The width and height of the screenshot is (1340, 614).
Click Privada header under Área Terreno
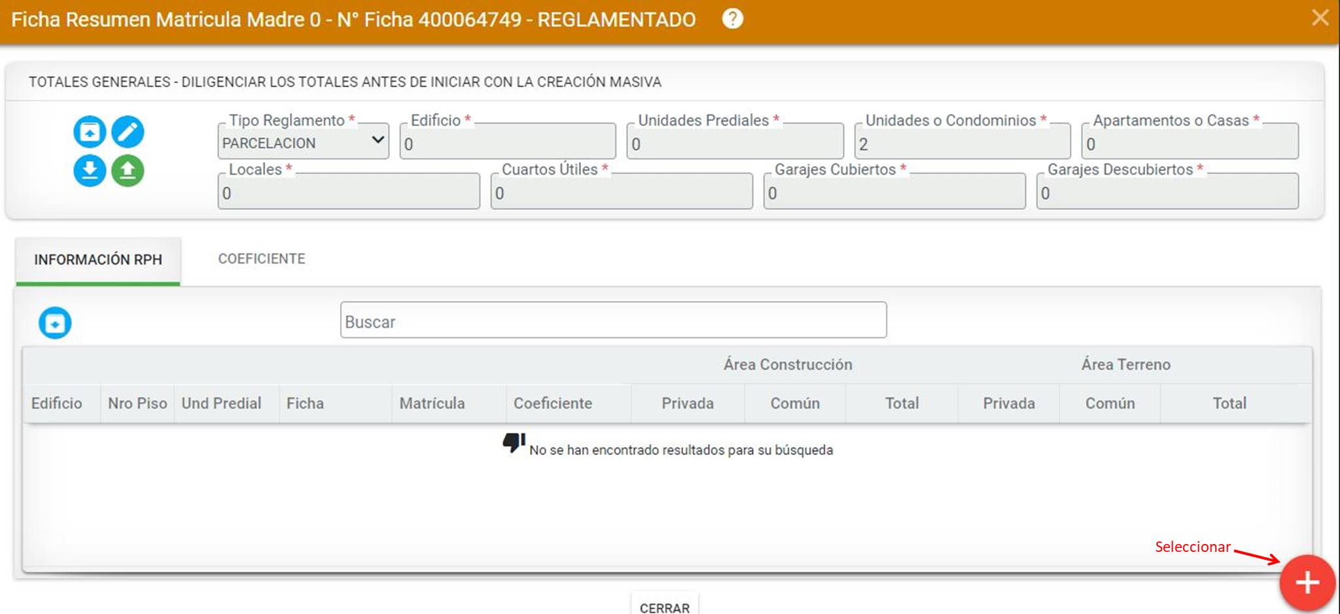pyautogui.click(x=1009, y=403)
